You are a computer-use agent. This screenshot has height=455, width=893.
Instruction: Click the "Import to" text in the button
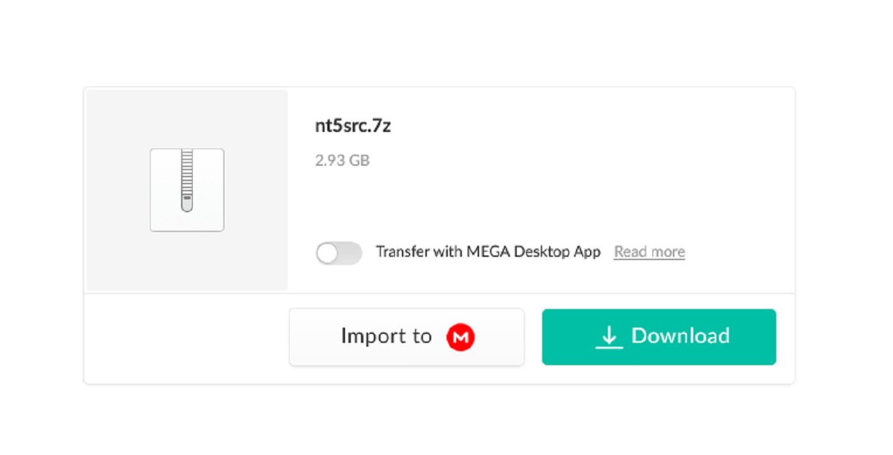386,336
